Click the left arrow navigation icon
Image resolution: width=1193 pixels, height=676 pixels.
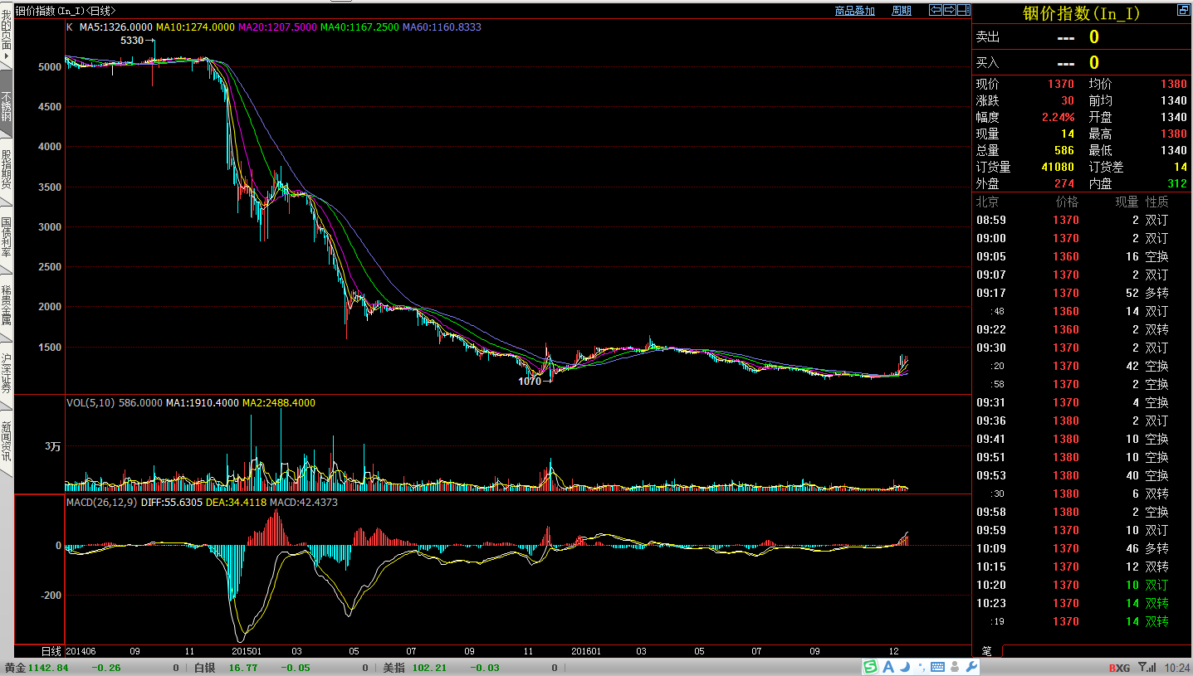tap(936, 11)
